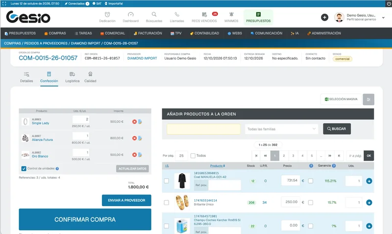Viewport: 392px width, 234px height.
Task: Sort by Producto column header
Action: [x=218, y=166]
